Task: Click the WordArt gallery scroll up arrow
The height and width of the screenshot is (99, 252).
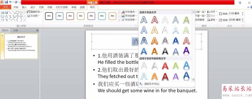Action: pyautogui.click(x=193, y=12)
